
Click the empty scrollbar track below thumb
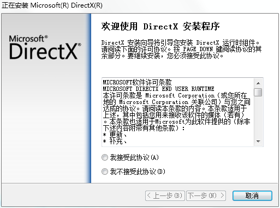pyautogui.click(x=258, y=117)
